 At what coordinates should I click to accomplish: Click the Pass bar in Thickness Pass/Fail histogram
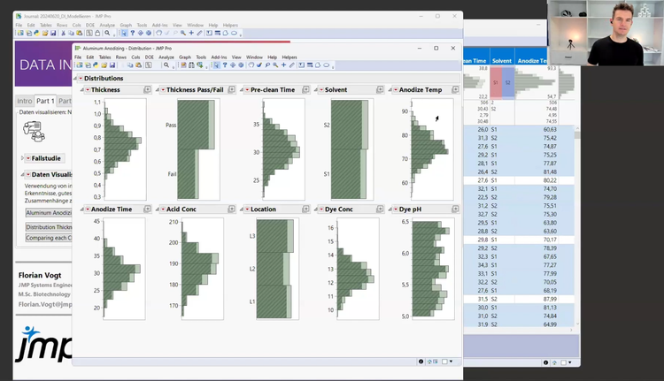pos(190,126)
